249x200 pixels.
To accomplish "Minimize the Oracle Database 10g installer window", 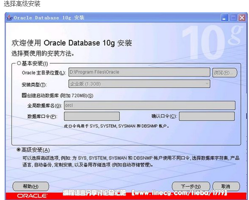I will pos(225,17).
